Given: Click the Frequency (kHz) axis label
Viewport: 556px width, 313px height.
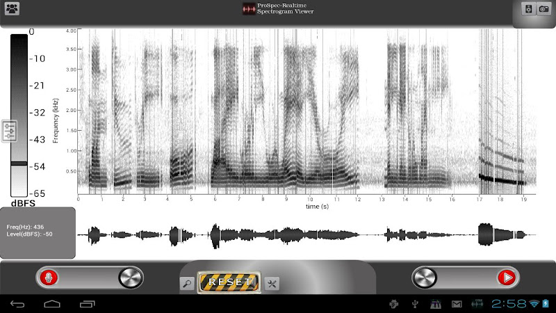Looking at the screenshot, I should click(x=56, y=120).
